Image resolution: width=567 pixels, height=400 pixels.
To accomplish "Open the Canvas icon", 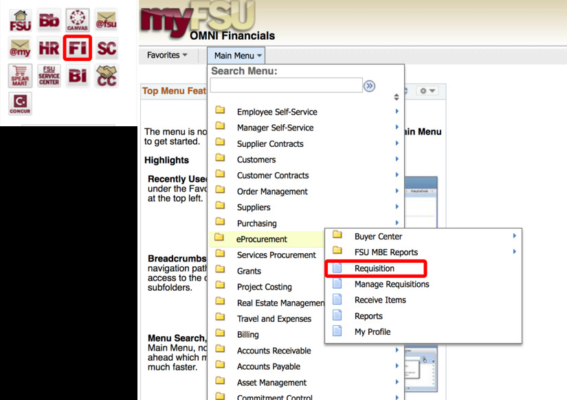I will click(78, 21).
